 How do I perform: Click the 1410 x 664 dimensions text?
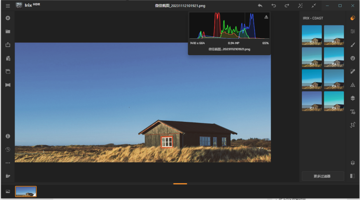(197, 43)
